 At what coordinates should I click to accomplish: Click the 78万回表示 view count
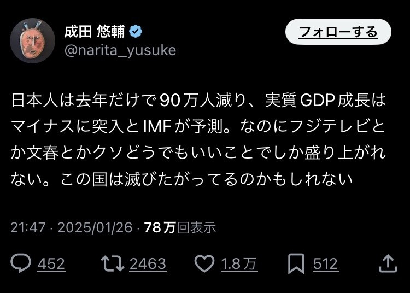click(180, 227)
